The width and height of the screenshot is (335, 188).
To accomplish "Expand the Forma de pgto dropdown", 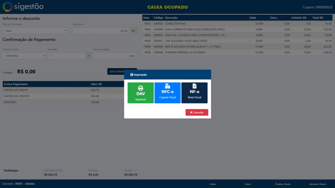I will pyautogui.click(x=25, y=56).
